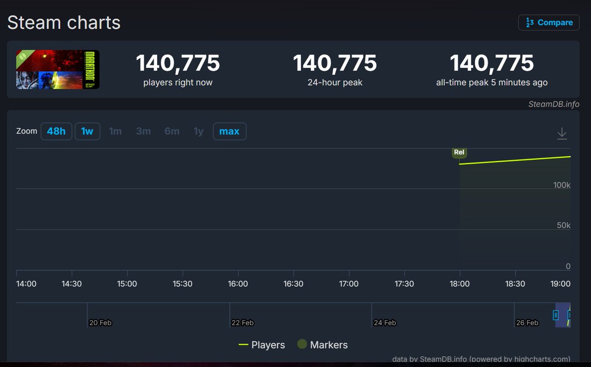This screenshot has height=367, width=591.
Task: Click the Rel release marker on chart
Action: (459, 152)
